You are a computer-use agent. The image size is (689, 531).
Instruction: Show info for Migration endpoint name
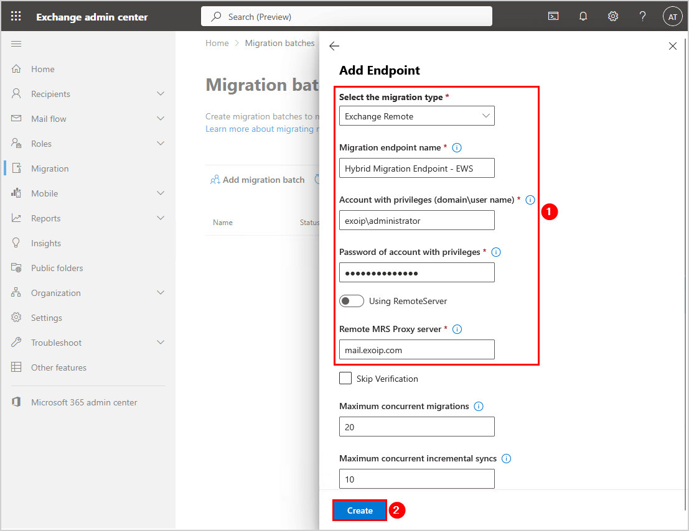[457, 148]
